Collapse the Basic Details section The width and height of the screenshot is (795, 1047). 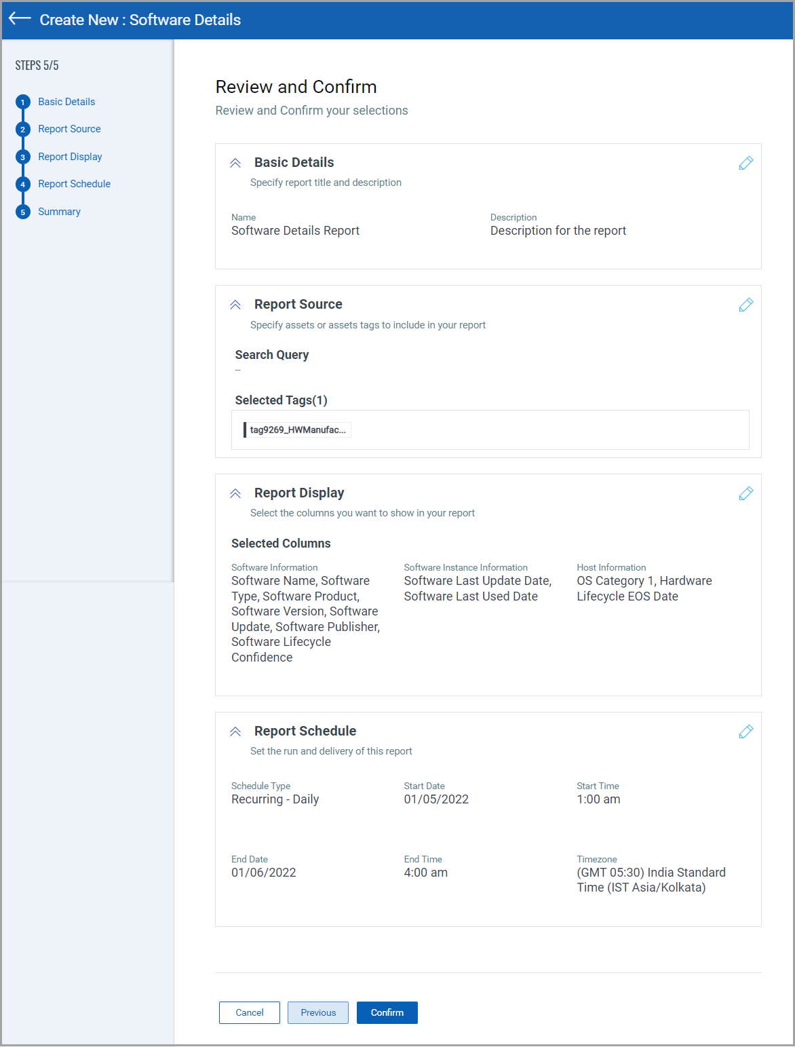(x=235, y=163)
